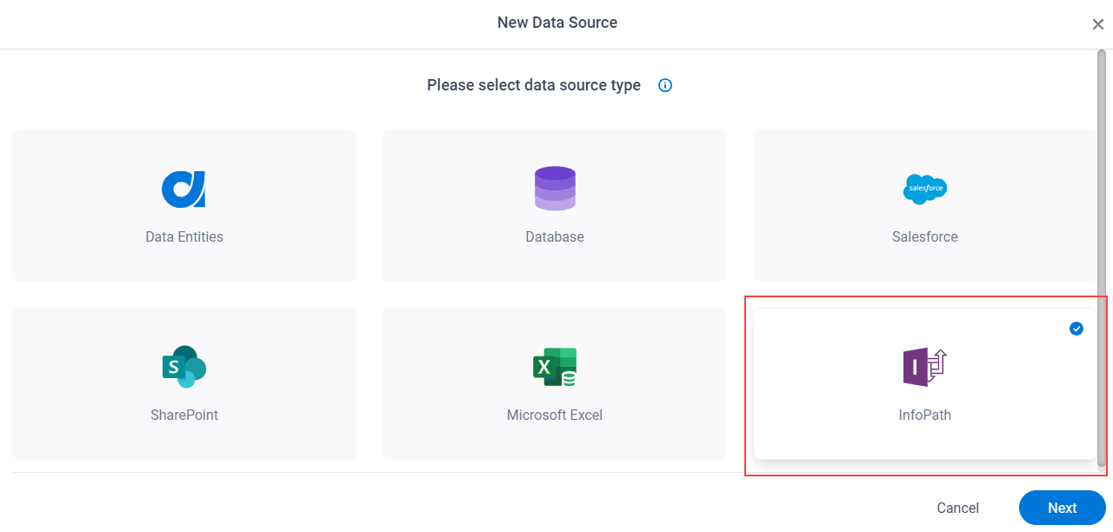Click the purple Database cylinder icon
Viewport: 1113px width, 532px height.
(555, 189)
